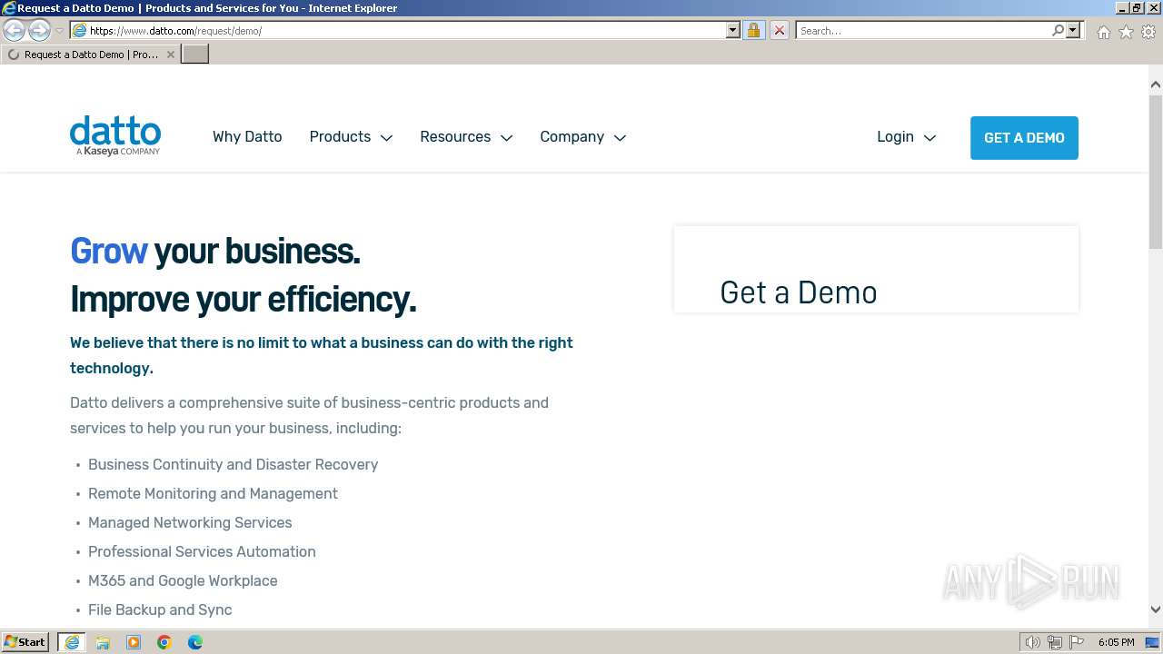Viewport: 1163px width, 654px height.
Task: Click the system clock 6:05 PM
Action: coord(1116,642)
